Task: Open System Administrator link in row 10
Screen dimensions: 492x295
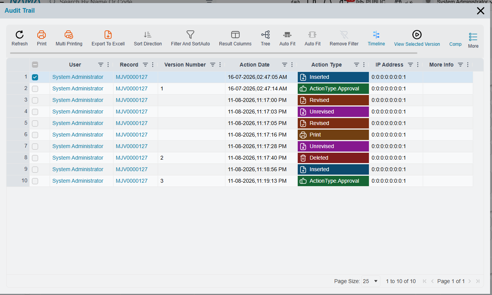Action: (78, 181)
